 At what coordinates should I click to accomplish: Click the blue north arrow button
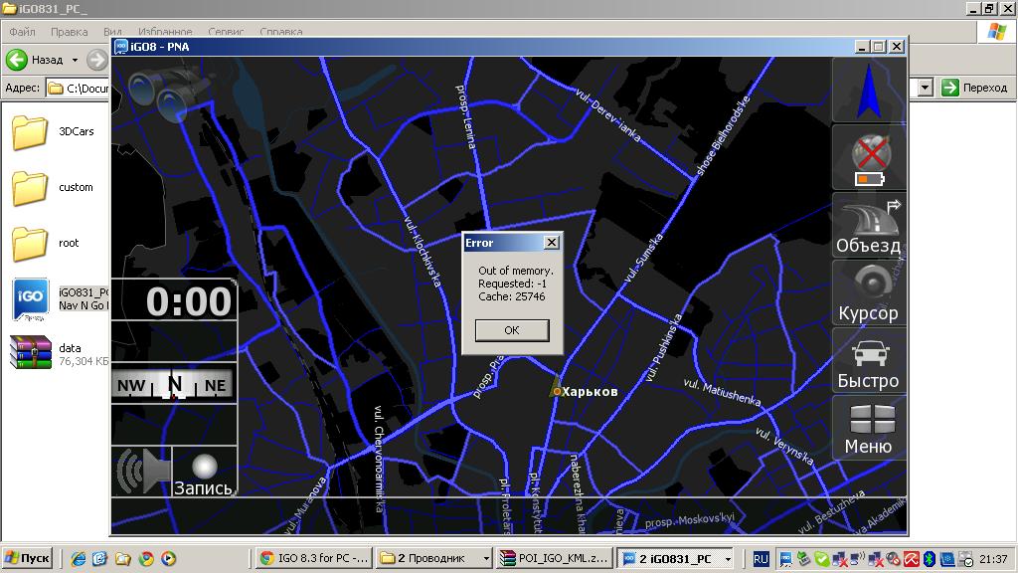[x=869, y=90]
